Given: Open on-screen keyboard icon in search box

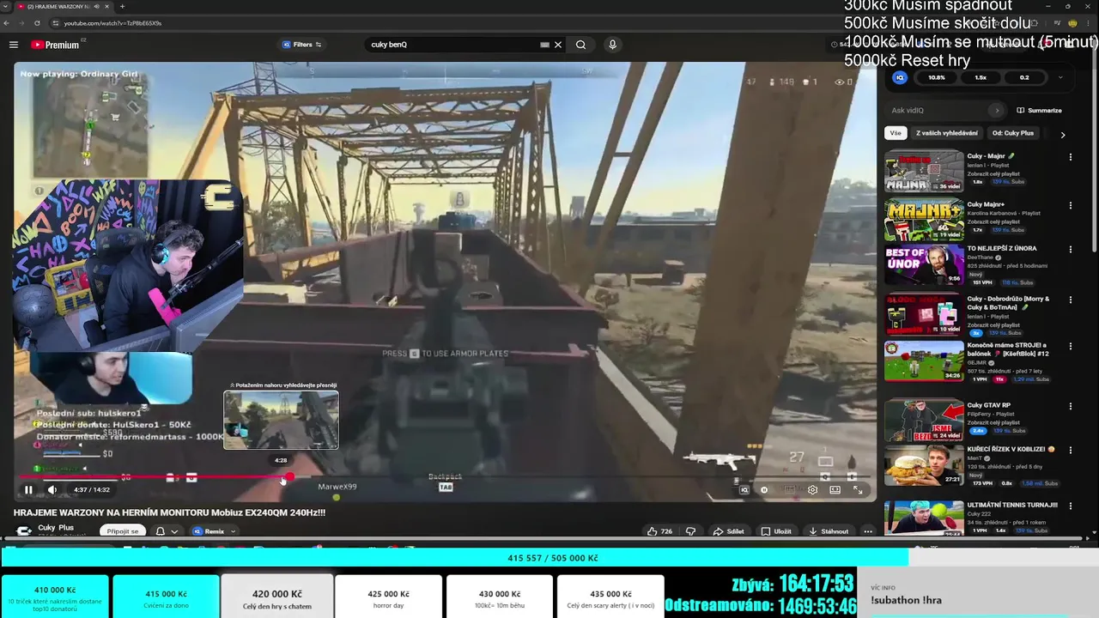Looking at the screenshot, I should [544, 45].
